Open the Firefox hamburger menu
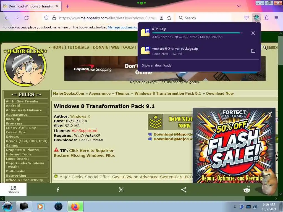This screenshot has height=212, width=283. point(276,18)
